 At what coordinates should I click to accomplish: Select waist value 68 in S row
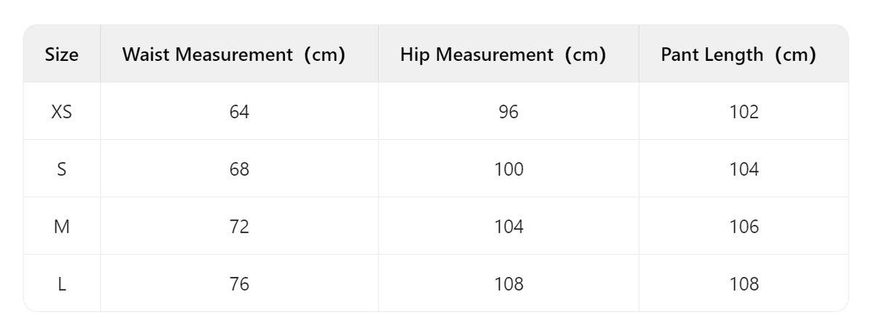239,169
